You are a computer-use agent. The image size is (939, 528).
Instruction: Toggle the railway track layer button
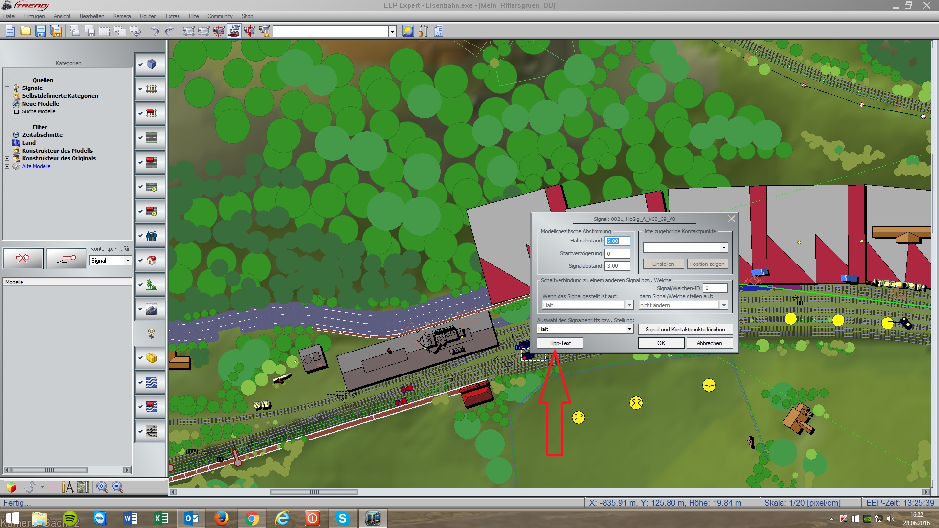[151, 89]
